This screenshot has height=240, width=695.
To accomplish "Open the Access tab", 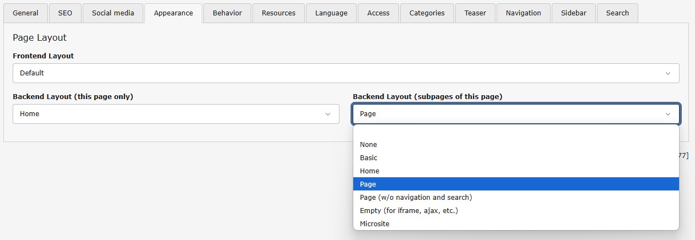I will [x=378, y=13].
